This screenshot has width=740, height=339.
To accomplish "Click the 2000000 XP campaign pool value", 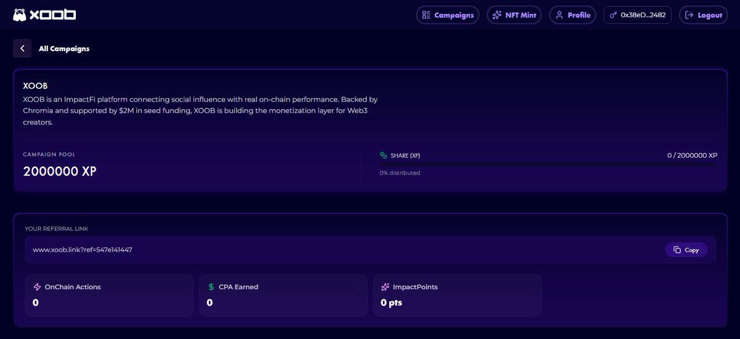I will coord(60,171).
